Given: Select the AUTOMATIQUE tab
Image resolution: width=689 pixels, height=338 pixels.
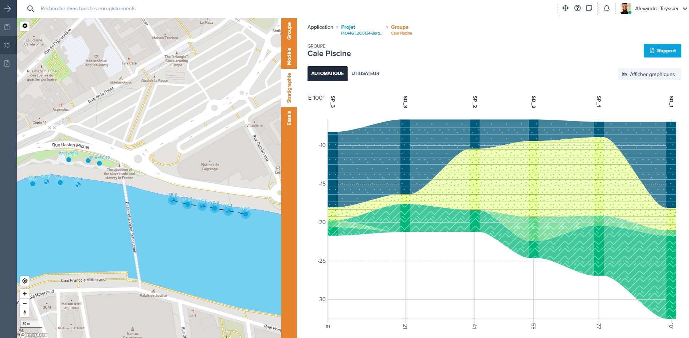Looking at the screenshot, I should (x=327, y=73).
